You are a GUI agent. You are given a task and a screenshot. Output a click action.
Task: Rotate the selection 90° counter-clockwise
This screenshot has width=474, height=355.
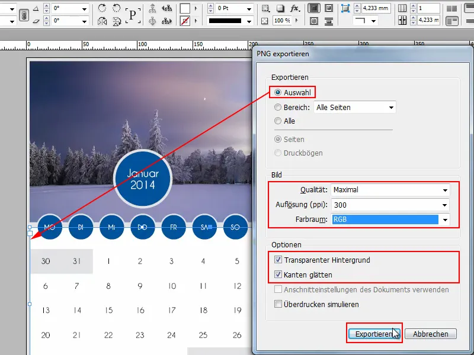(116, 8)
